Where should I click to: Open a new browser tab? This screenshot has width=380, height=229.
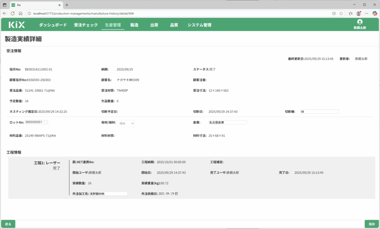[67, 5]
